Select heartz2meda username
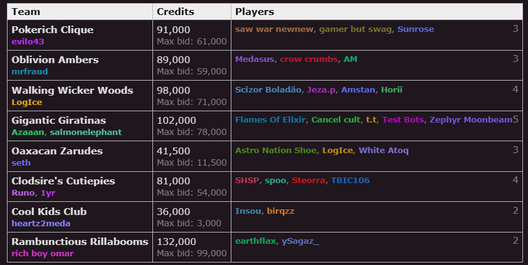 (41, 223)
